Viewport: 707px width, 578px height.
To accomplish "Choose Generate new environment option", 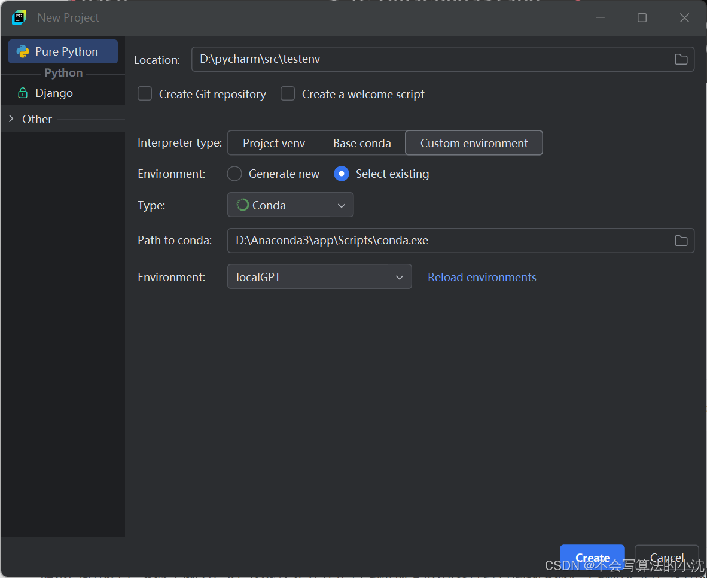I will pos(234,174).
